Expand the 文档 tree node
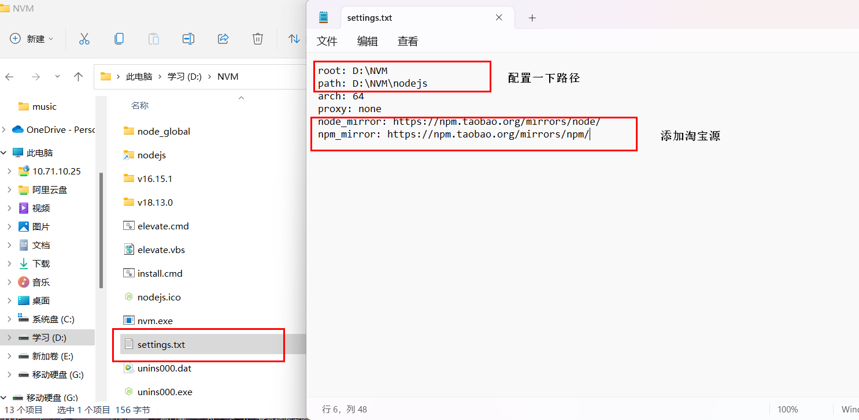859x420 pixels. pos(9,245)
